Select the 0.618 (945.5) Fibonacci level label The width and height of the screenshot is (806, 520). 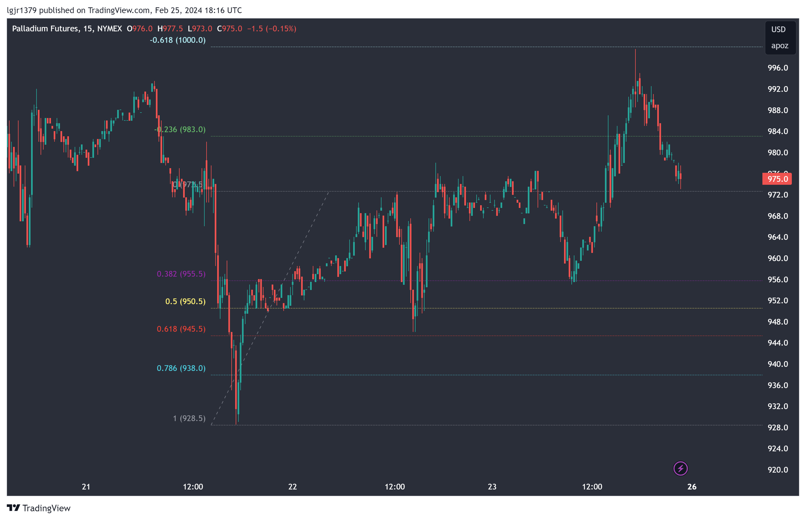pos(181,329)
